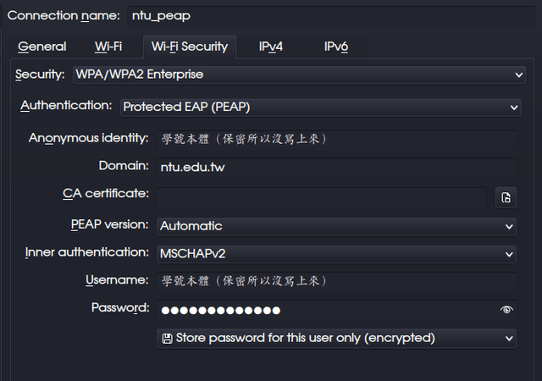This screenshot has height=381, width=542.
Task: Expand the PEAP version dropdown
Action: coord(509,226)
